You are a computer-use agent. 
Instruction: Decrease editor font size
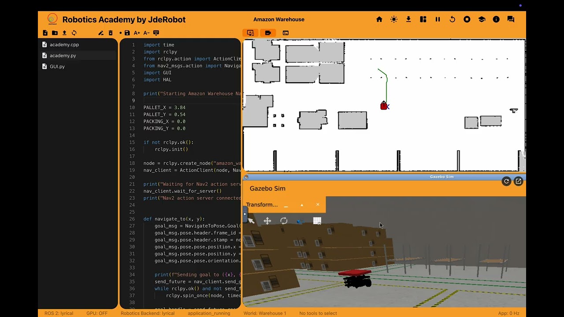(x=147, y=33)
